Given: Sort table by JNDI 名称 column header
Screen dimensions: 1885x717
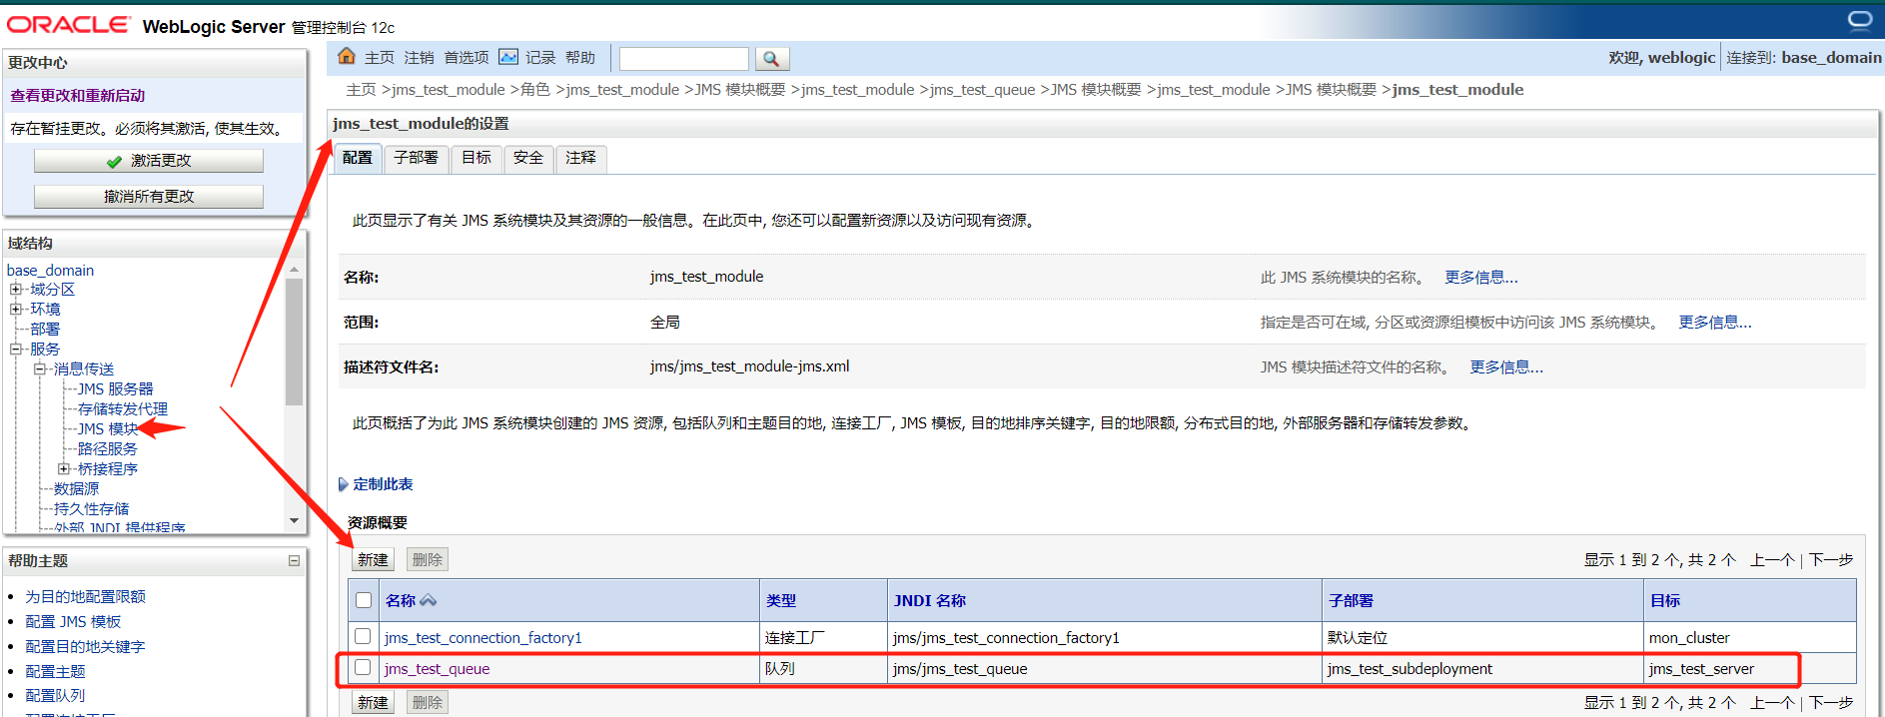Looking at the screenshot, I should coord(930,601).
